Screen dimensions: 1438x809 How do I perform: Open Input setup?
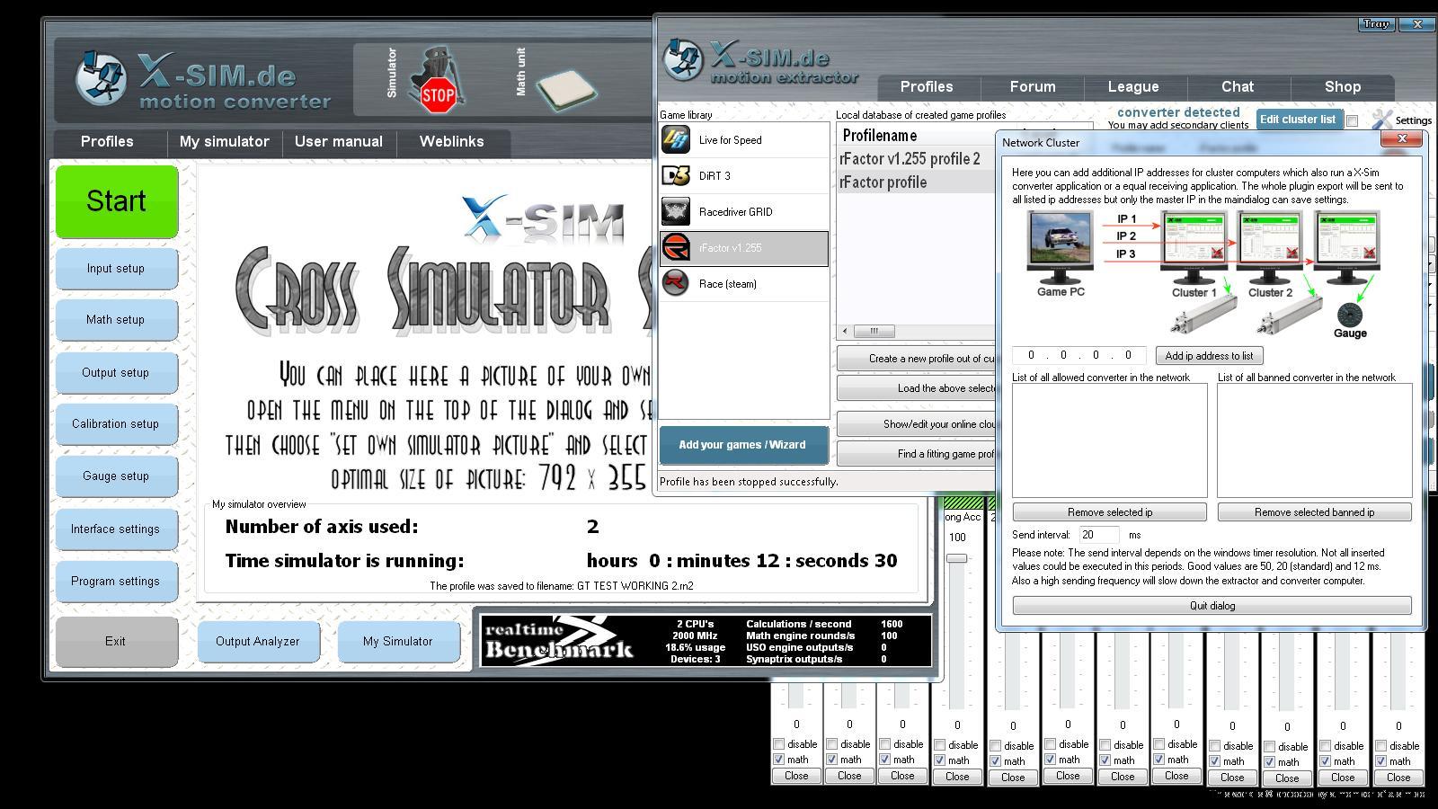coord(116,269)
